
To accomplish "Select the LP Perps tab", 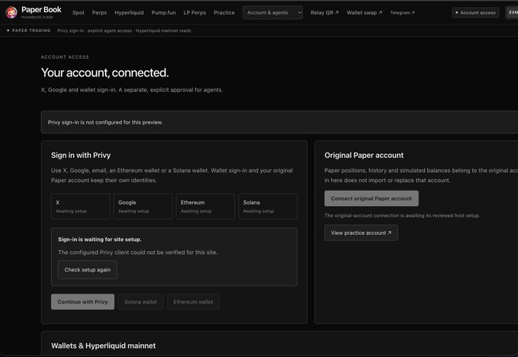I will coord(195,12).
